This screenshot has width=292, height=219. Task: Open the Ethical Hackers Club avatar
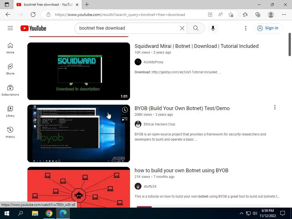pos(138,124)
